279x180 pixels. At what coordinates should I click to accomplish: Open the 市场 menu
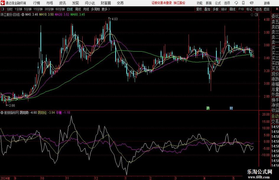(50, 3)
